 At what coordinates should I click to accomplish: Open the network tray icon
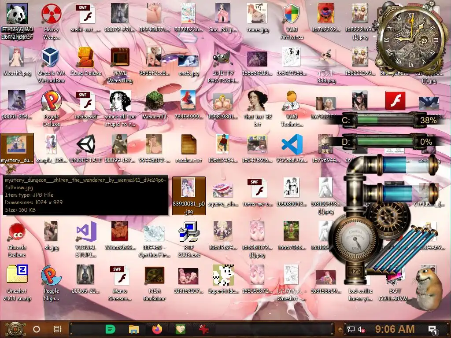point(351,330)
